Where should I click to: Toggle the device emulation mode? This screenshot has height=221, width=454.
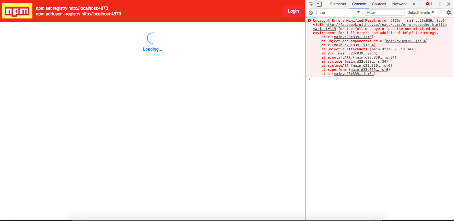point(318,4)
